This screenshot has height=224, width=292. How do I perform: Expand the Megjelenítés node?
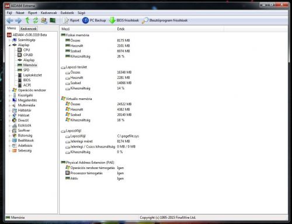tap(9, 101)
